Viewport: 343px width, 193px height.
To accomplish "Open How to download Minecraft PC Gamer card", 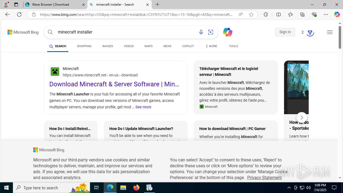I will [x=236, y=131].
